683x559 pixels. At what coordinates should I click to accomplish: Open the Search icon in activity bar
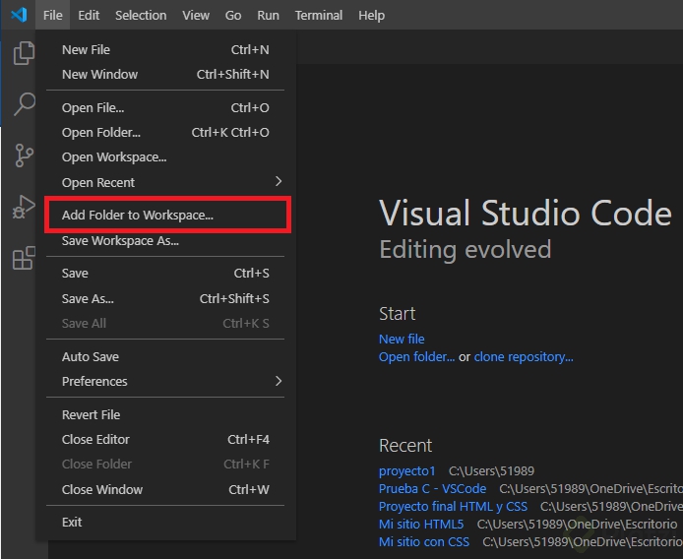[24, 104]
